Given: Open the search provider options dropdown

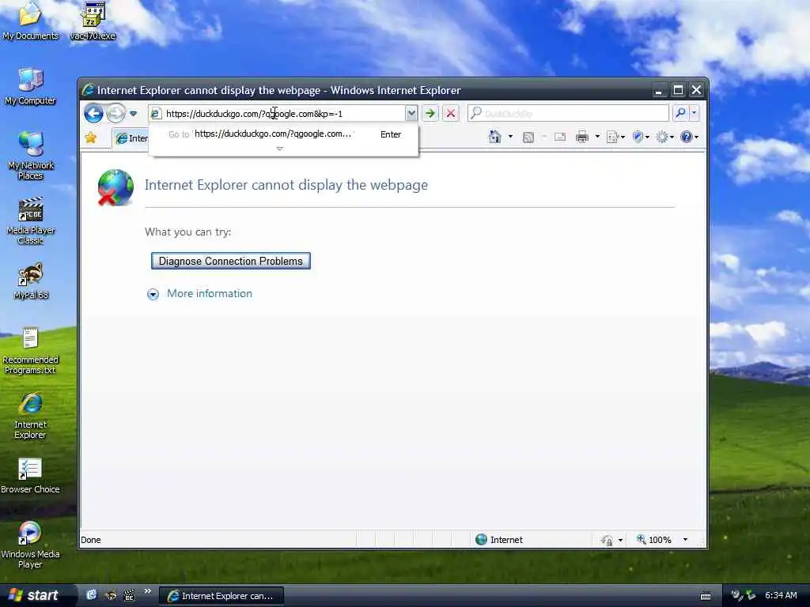Looking at the screenshot, I should point(694,113).
